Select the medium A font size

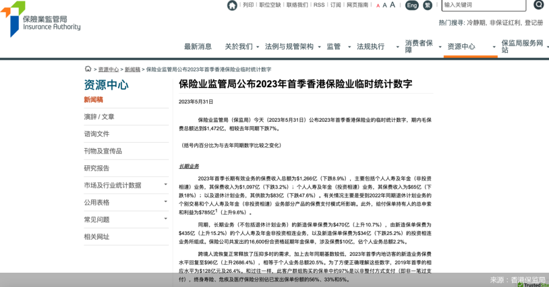point(385,5)
